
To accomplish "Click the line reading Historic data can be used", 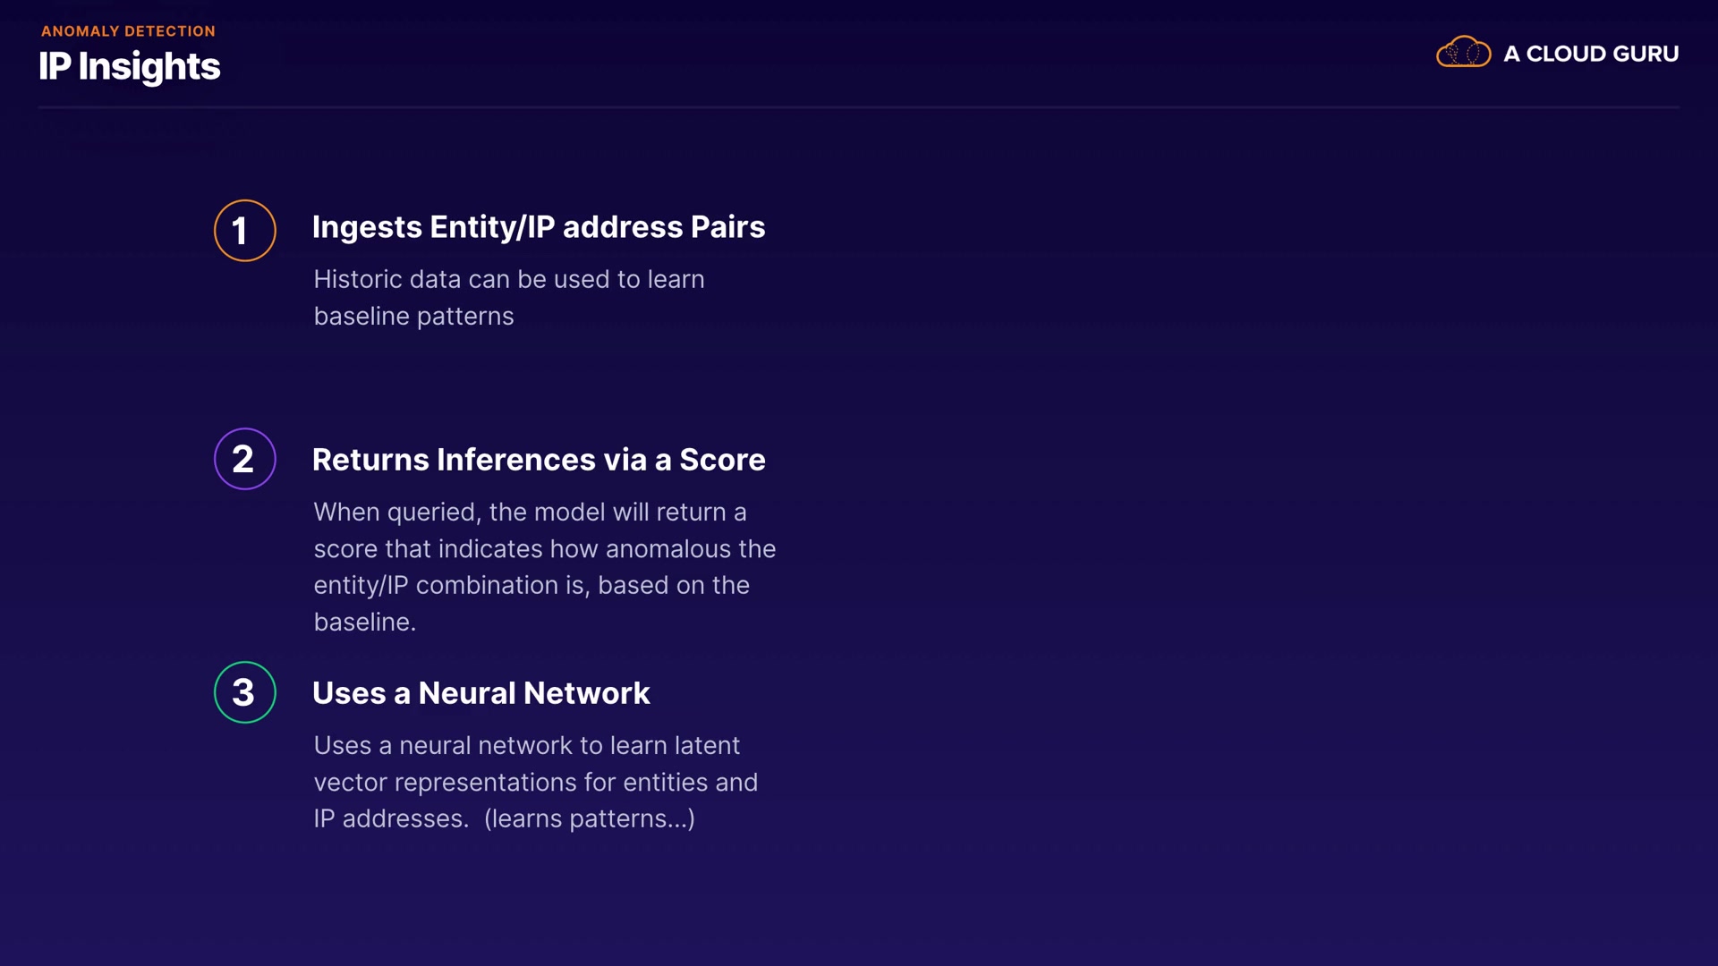I will point(508,279).
